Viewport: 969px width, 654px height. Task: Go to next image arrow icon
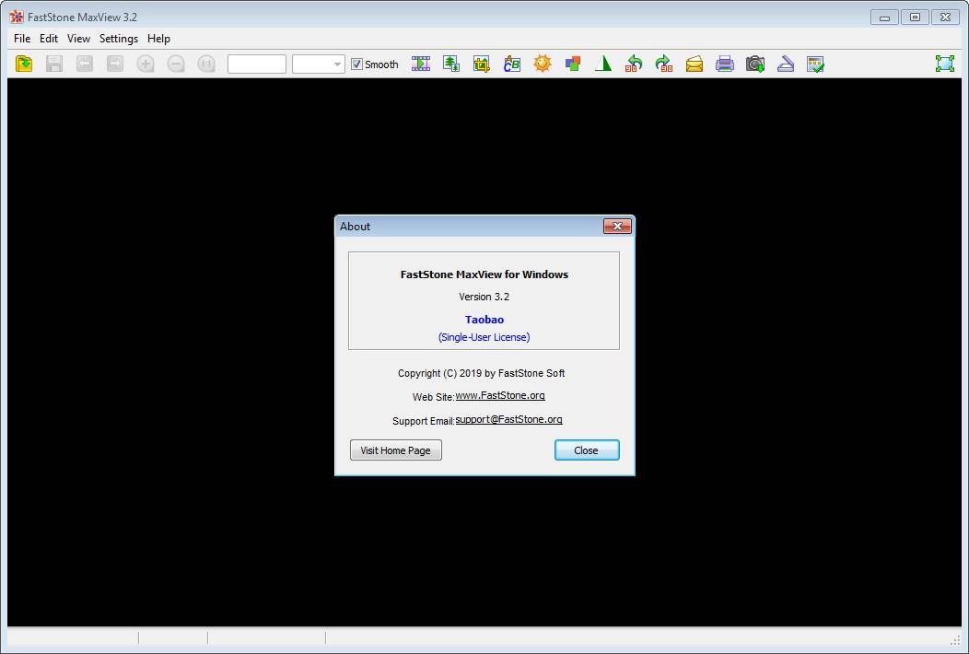coord(114,64)
